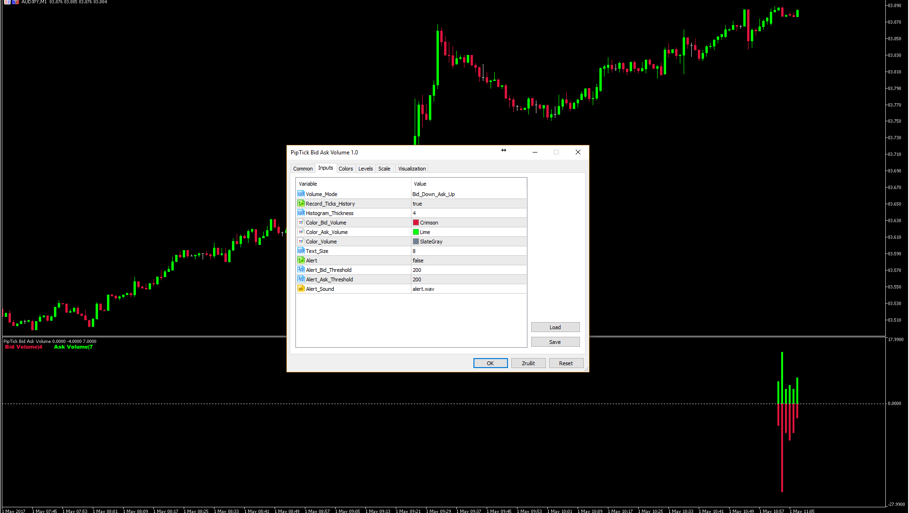Click the Color_Bid_Volume color type icon
The width and height of the screenshot is (909, 513).
coord(301,222)
